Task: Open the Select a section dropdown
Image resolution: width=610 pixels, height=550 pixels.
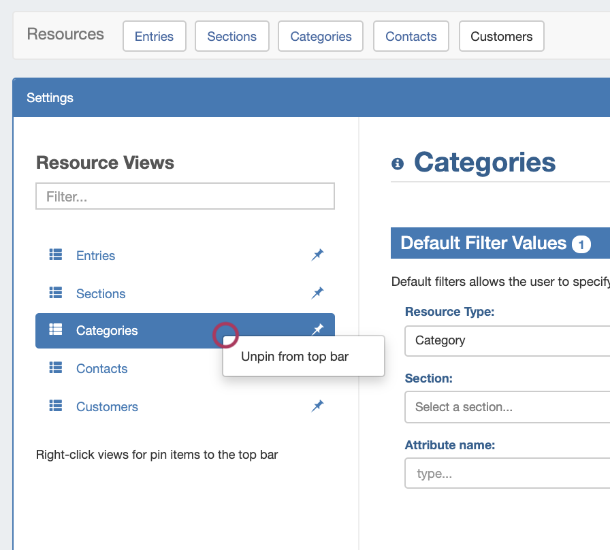Action: coord(507,407)
